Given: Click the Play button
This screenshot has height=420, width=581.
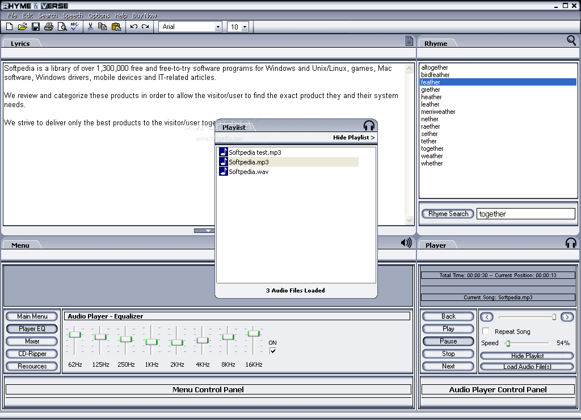Looking at the screenshot, I should tap(448, 329).
